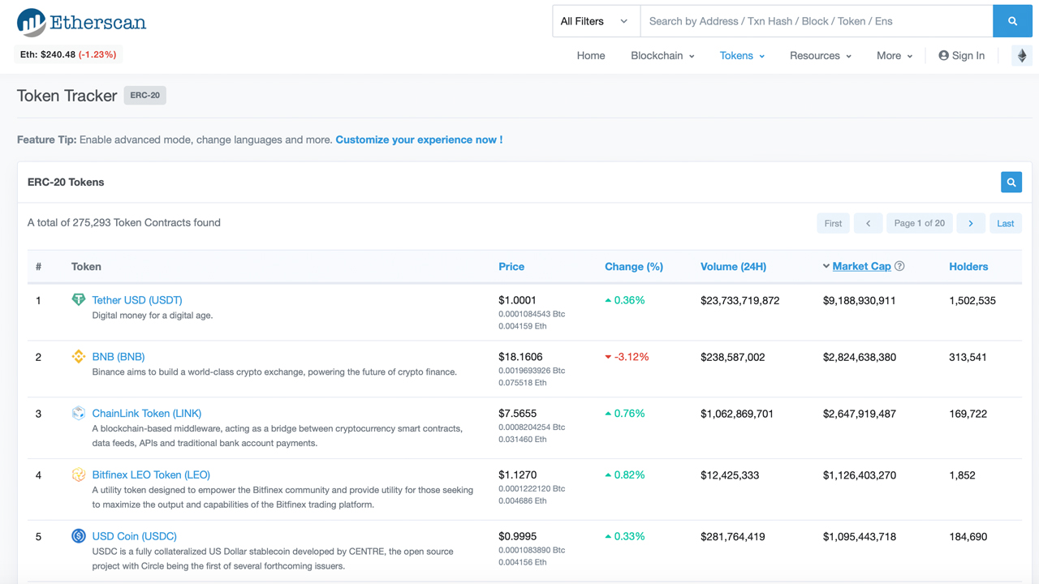Click the ERC-20 Tokens panel search icon
Image resolution: width=1039 pixels, height=584 pixels.
tap(1011, 182)
